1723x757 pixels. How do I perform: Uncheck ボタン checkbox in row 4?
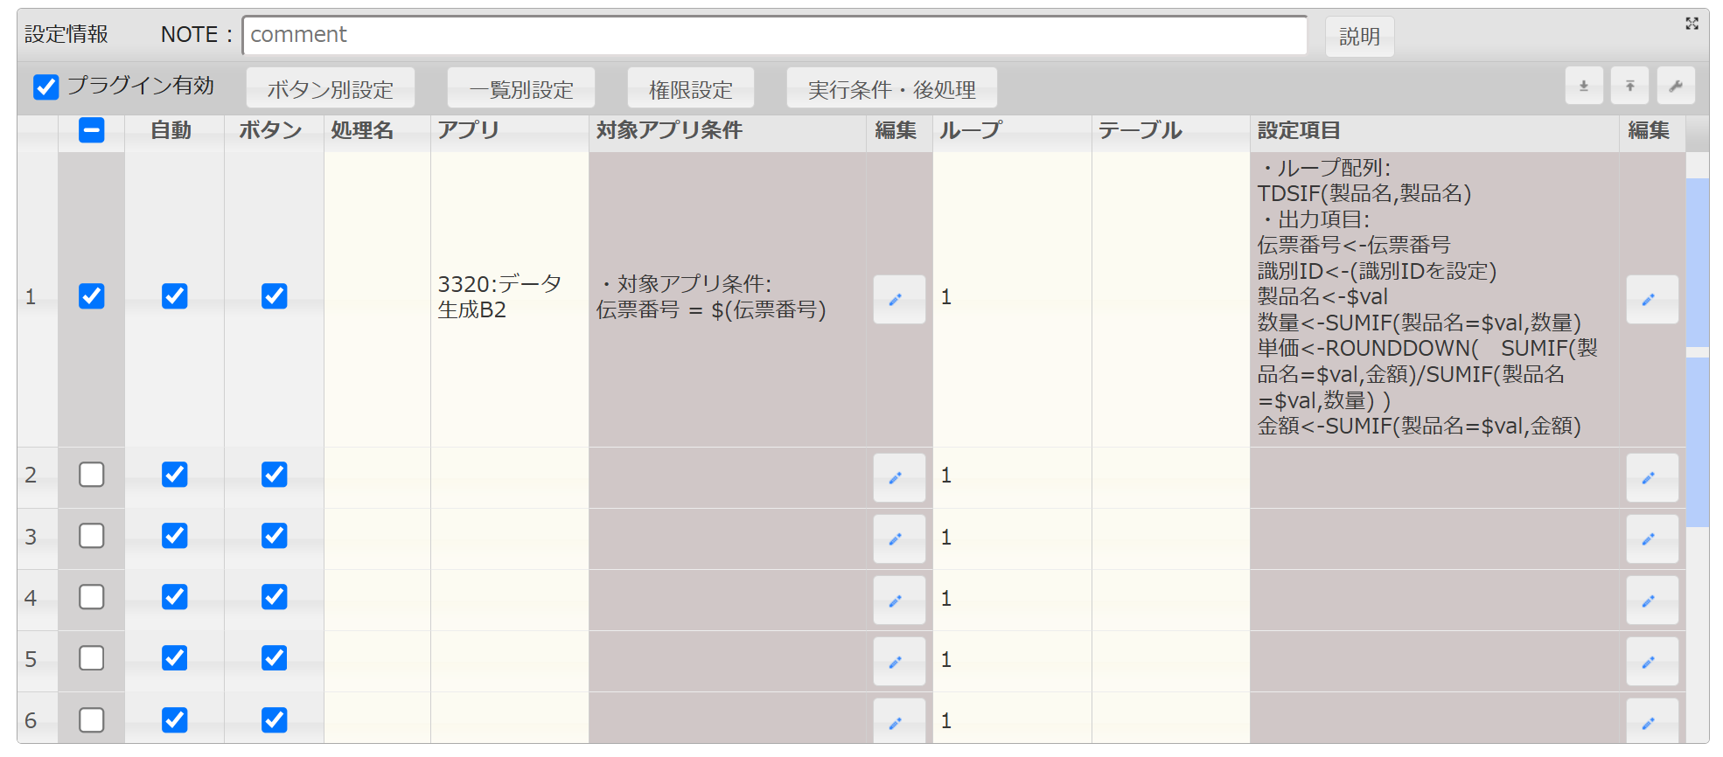tap(275, 597)
